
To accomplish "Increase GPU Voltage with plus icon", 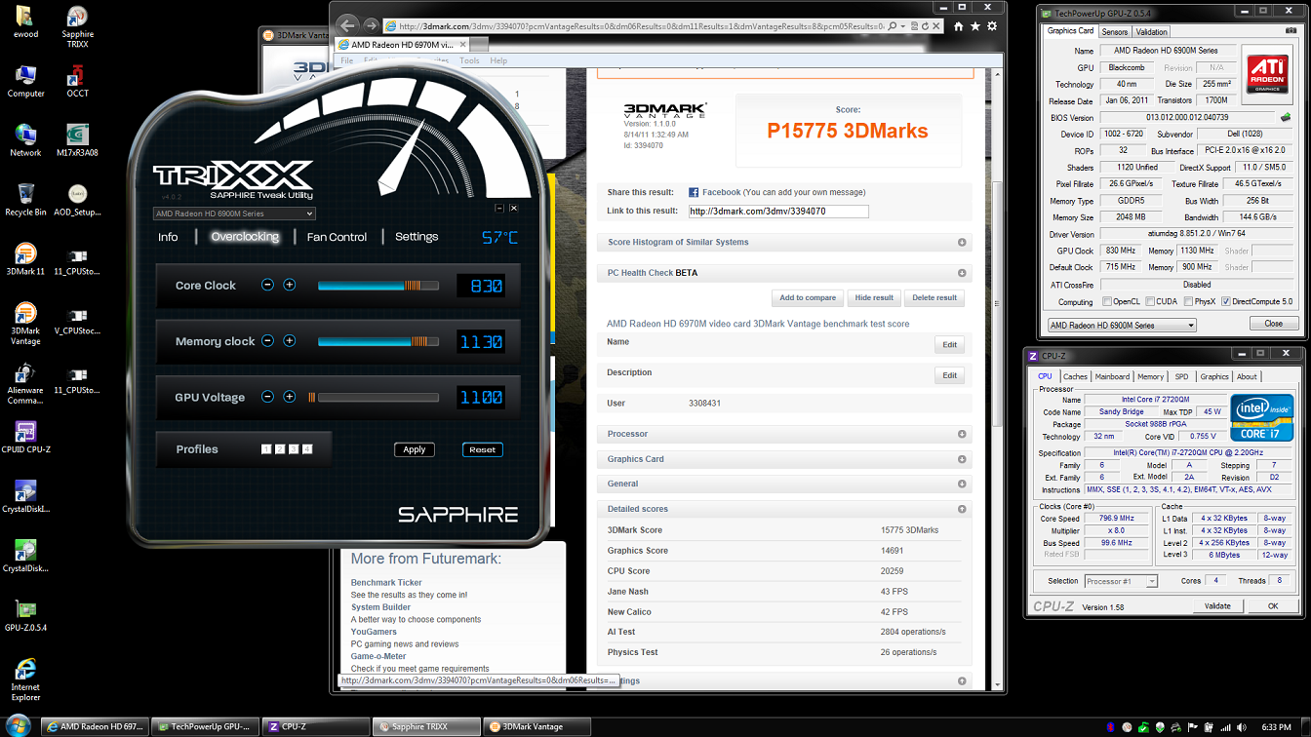I will point(290,397).
